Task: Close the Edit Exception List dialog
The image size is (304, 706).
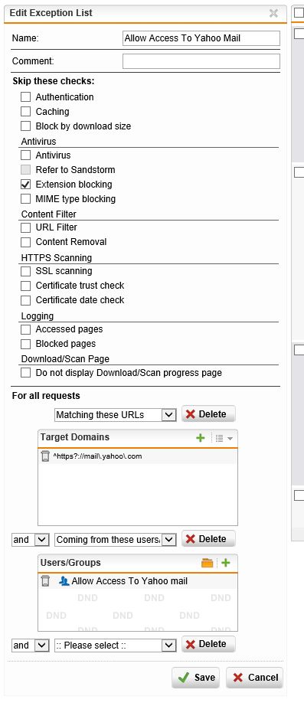Action: (273, 13)
